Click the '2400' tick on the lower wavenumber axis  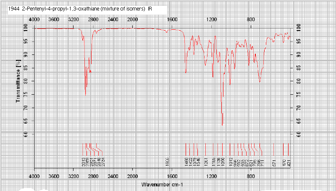(113, 177)
